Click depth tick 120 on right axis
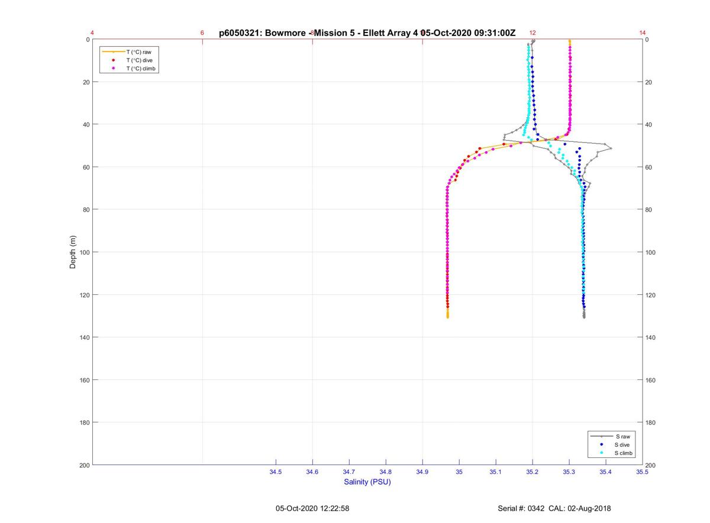The image size is (710, 523). point(650,295)
